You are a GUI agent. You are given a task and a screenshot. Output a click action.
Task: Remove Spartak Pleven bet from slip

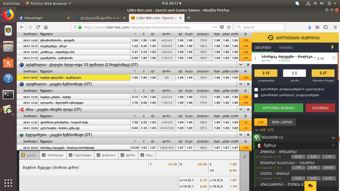(334, 58)
